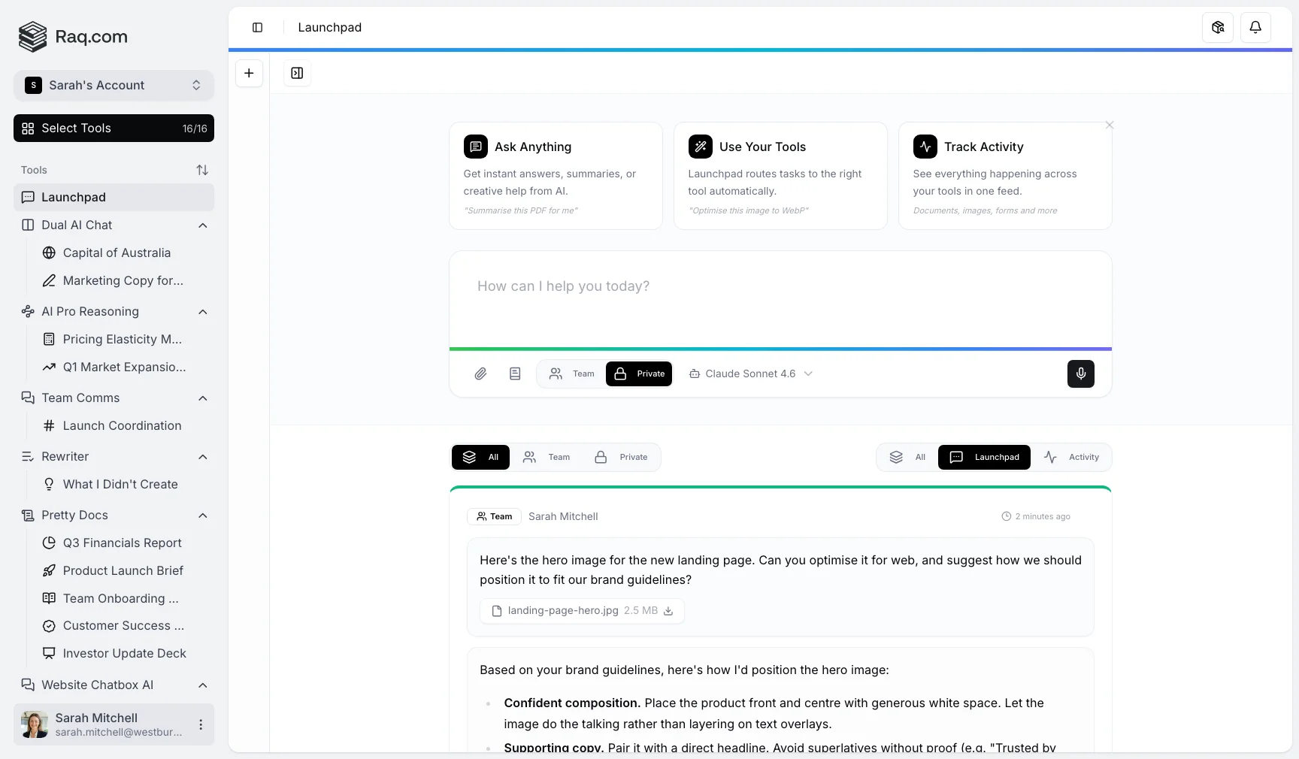Image resolution: width=1299 pixels, height=759 pixels.
Task: Collapse the Dual AI Chat section
Action: pos(201,225)
